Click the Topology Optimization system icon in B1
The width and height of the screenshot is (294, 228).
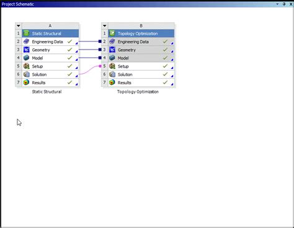112,33
